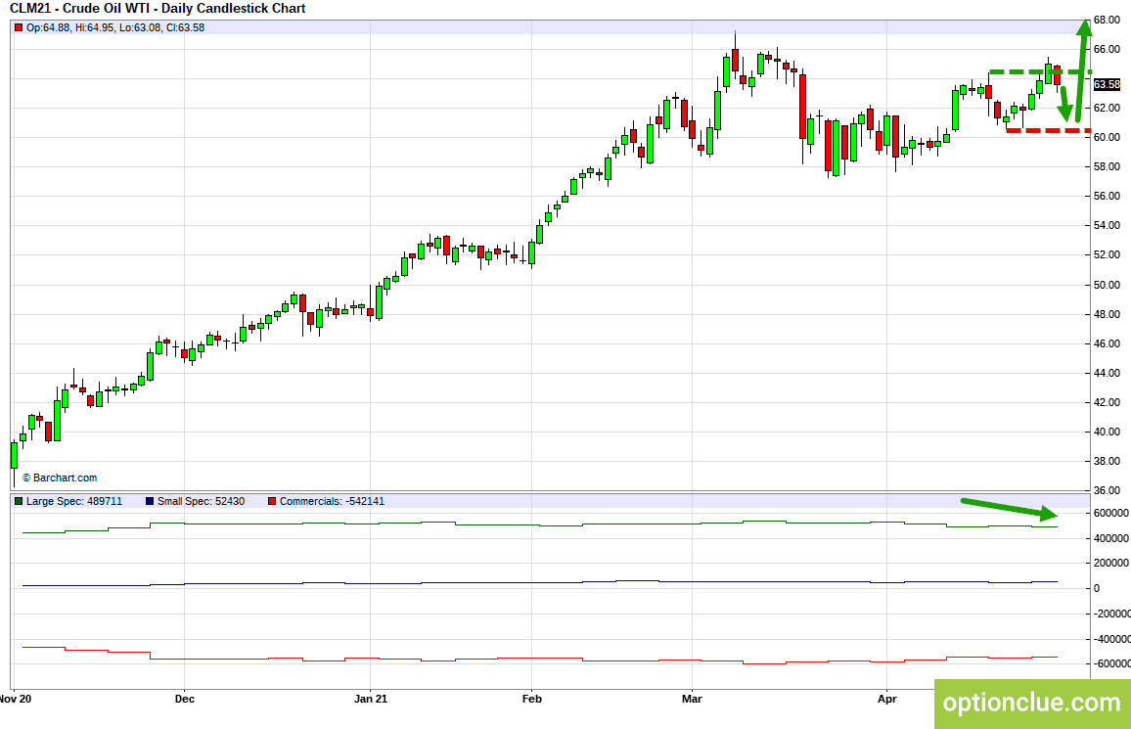The height and width of the screenshot is (729, 1131).
Task: Click the Large Spec: 489711 legend text
Action: (x=74, y=501)
